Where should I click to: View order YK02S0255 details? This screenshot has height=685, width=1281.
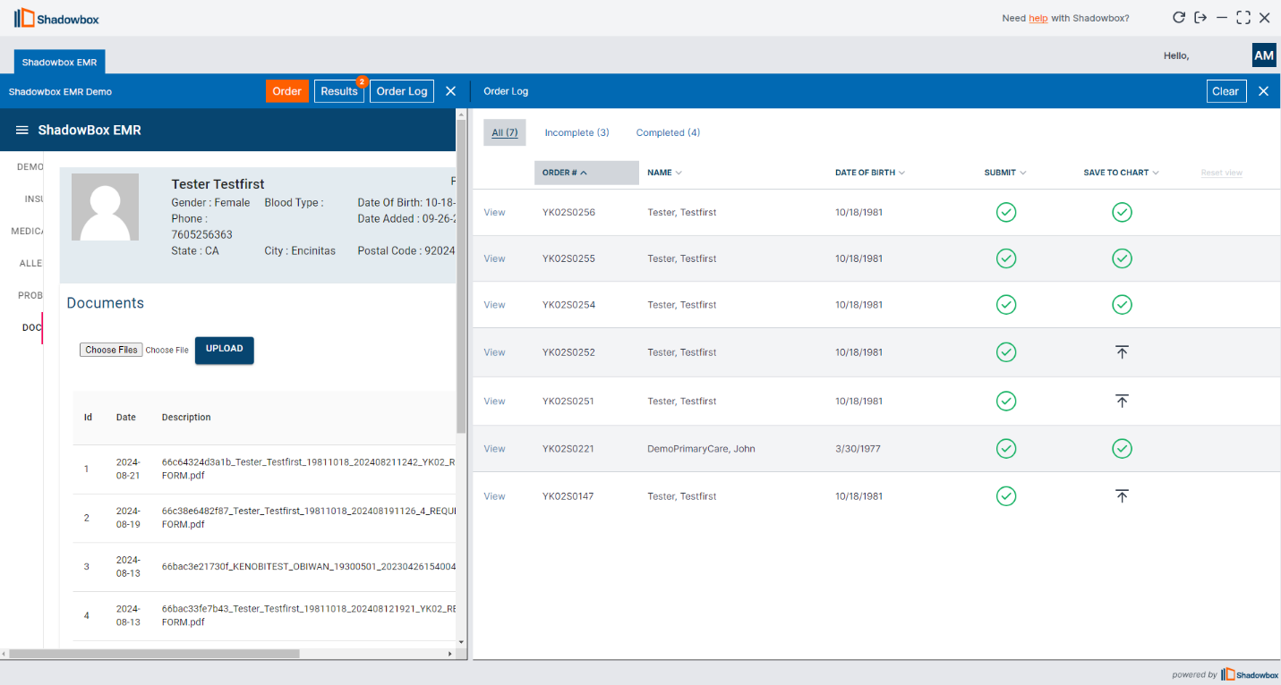494,258
